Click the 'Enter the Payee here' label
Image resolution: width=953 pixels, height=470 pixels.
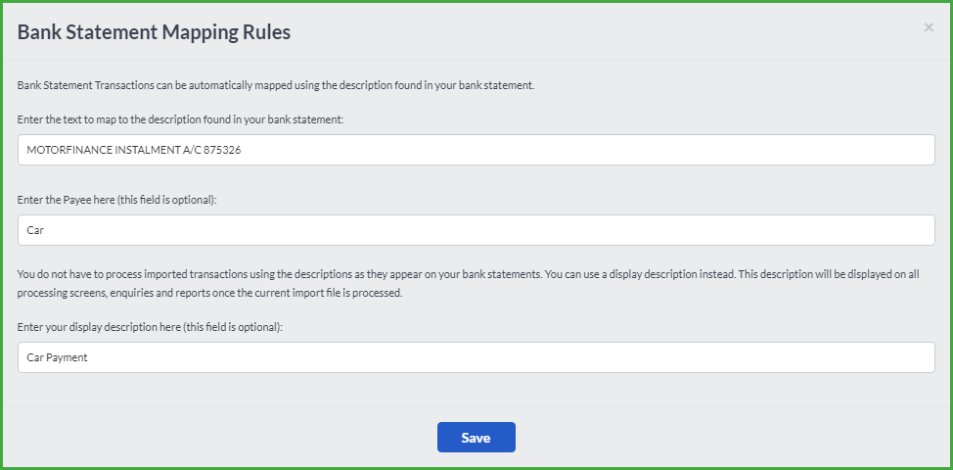tap(116, 200)
